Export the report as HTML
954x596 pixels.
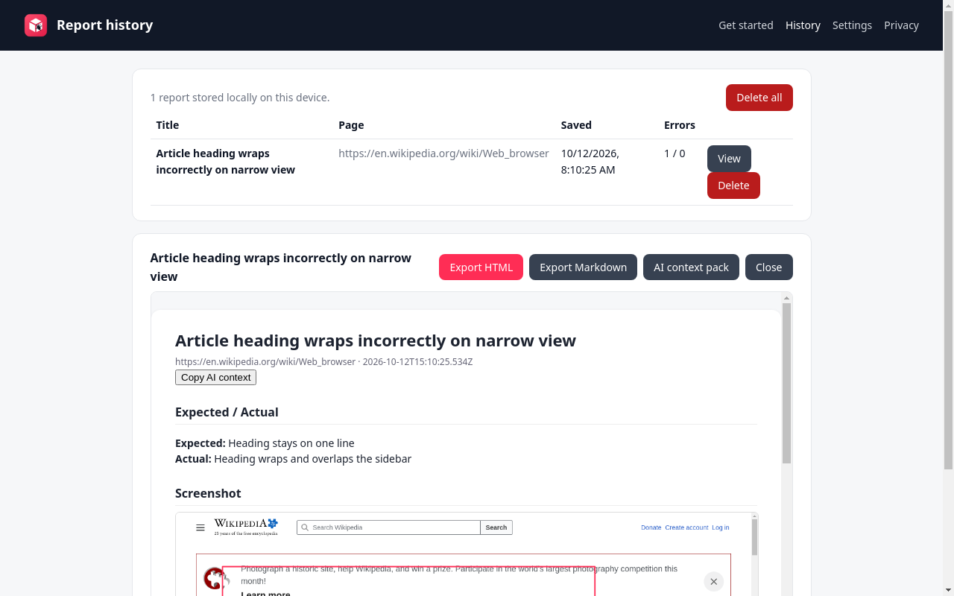[481, 267]
